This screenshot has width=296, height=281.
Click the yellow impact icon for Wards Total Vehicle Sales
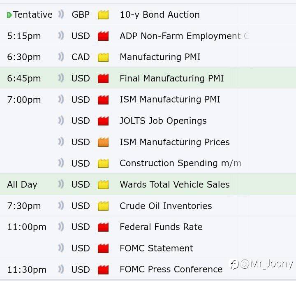[103, 185]
